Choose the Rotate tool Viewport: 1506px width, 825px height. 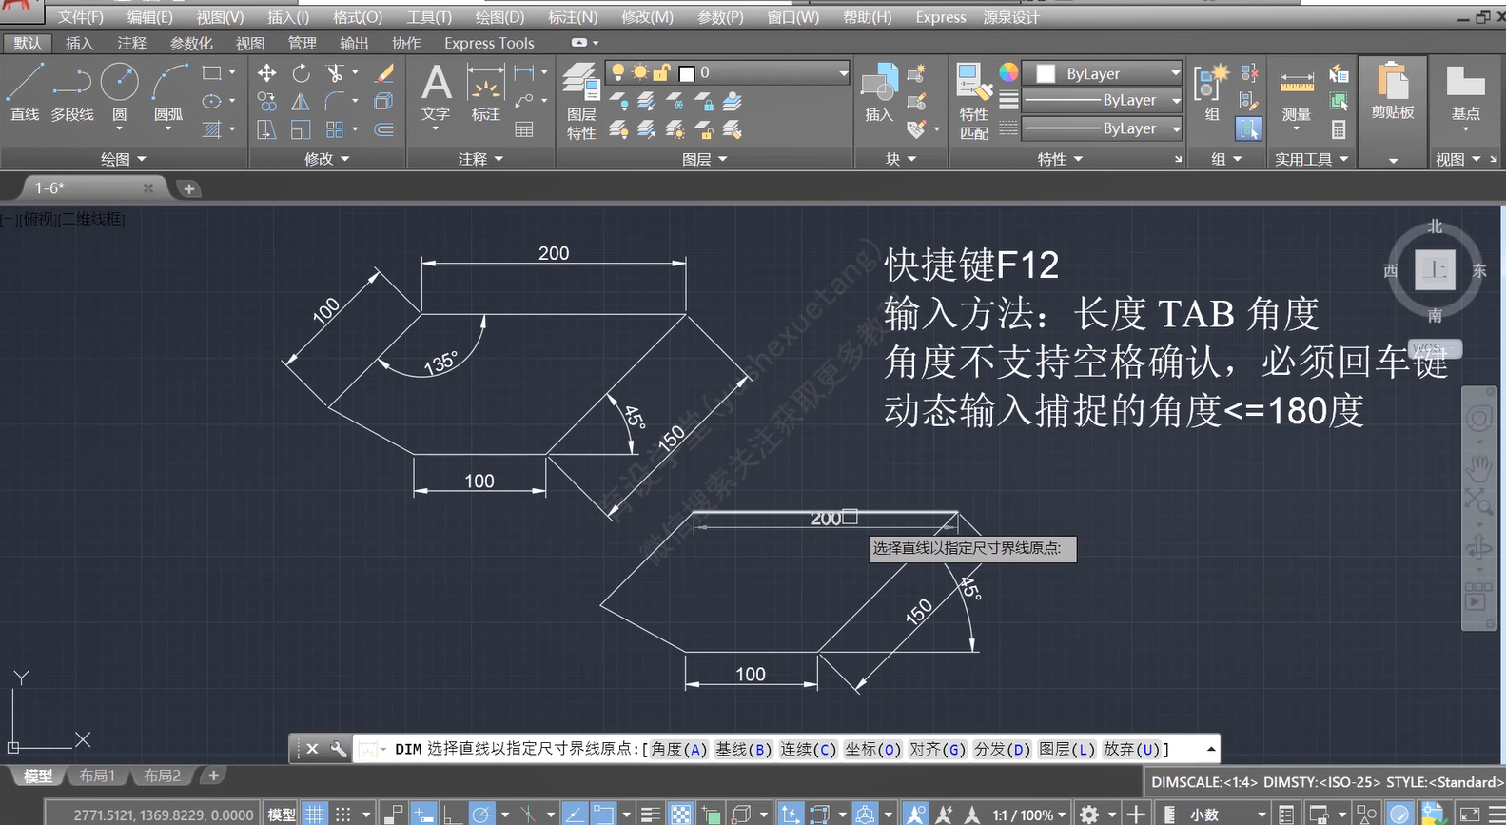[x=302, y=73]
